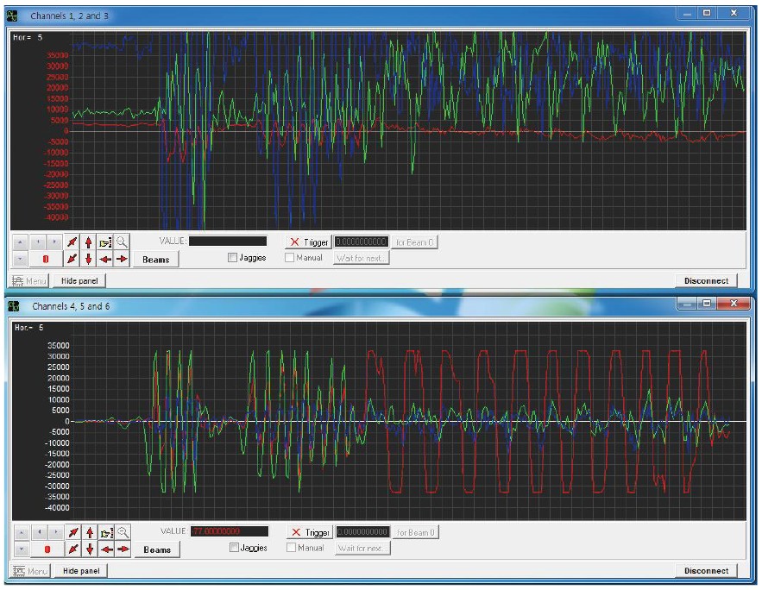
Task: Click upper diagonal expand arrow in Channels 4, 5 and 6 panel
Action: click(x=73, y=532)
